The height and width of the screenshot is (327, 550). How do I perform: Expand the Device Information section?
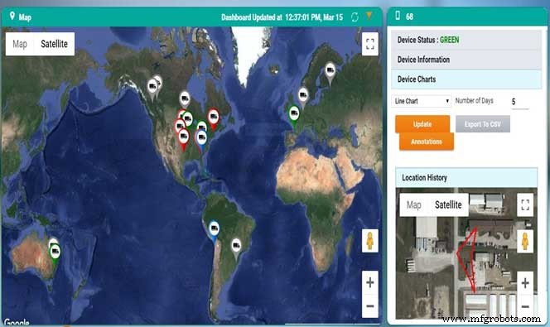466,60
